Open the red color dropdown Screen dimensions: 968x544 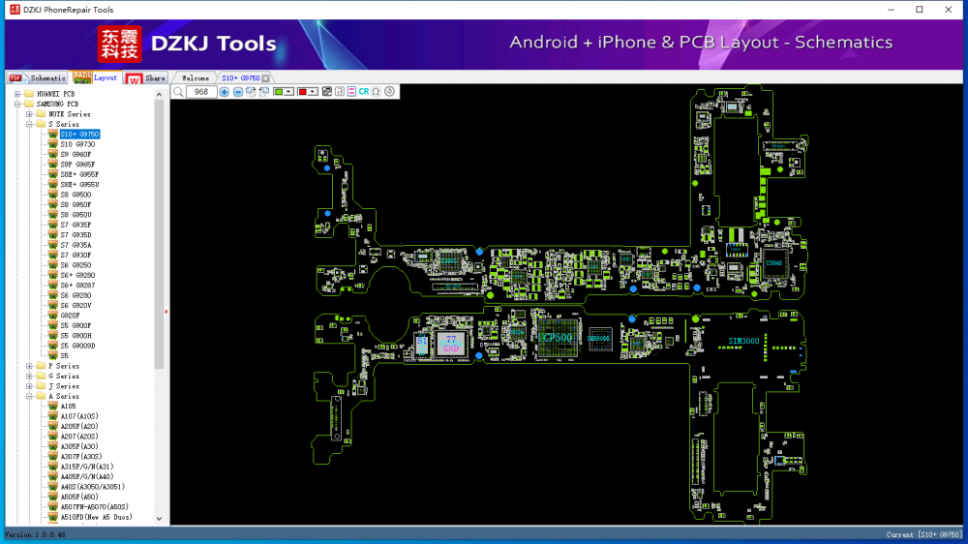click(x=314, y=92)
